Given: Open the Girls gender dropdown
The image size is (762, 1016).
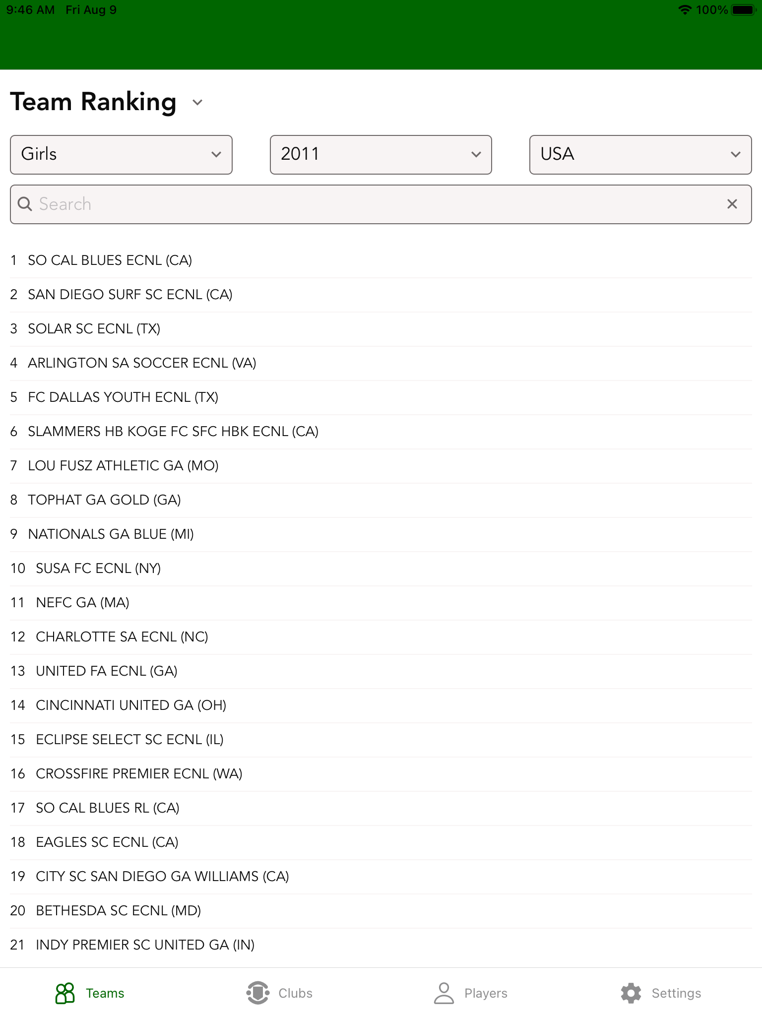Looking at the screenshot, I should click(x=121, y=154).
